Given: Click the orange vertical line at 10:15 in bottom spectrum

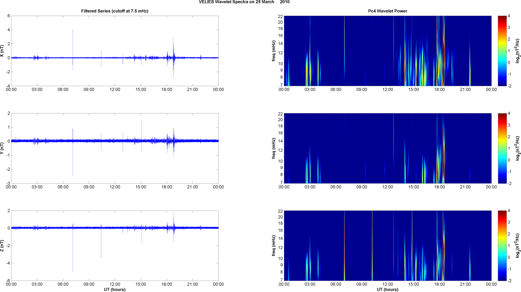Looking at the screenshot, I should pyautogui.click(x=372, y=246).
